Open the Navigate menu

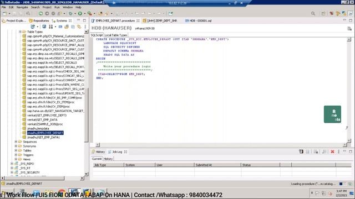point(22,7)
